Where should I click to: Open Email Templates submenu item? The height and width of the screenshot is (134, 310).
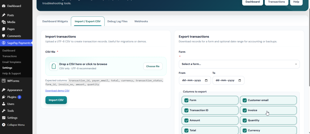[12, 62]
